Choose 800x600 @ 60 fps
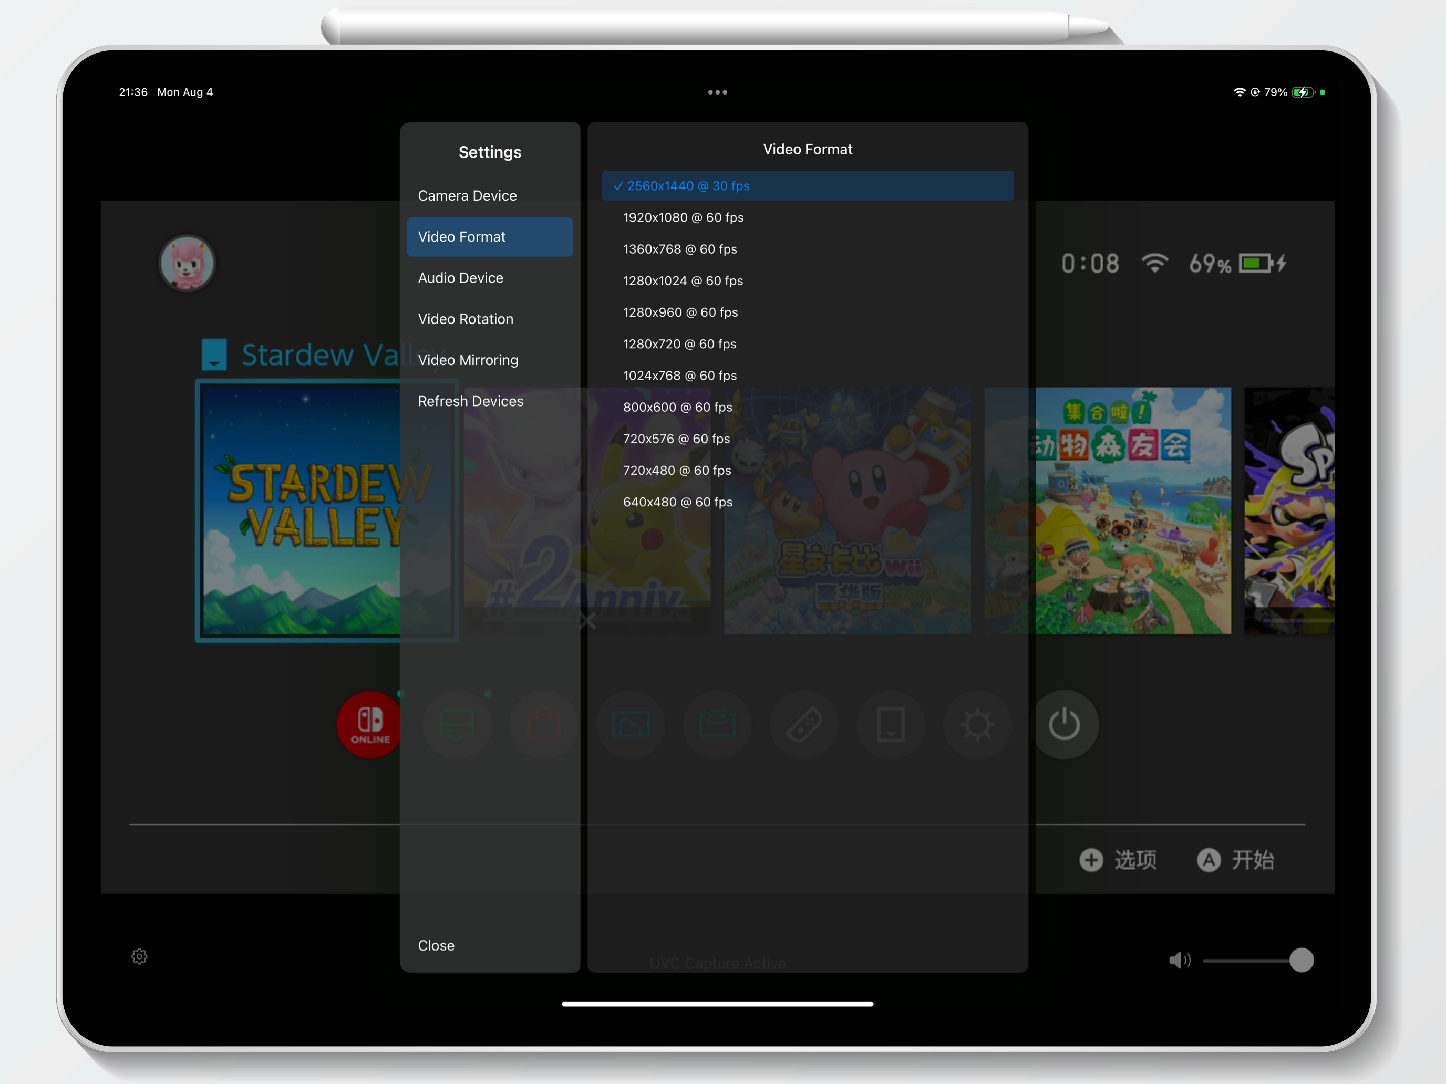This screenshot has height=1084, width=1446. click(807, 407)
